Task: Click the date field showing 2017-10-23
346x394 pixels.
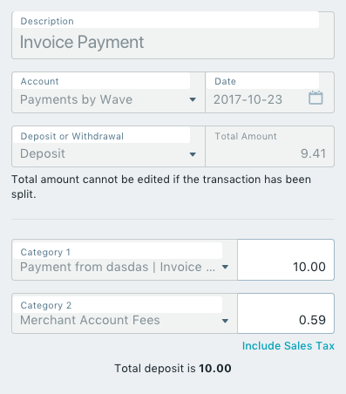Action: pos(269,92)
